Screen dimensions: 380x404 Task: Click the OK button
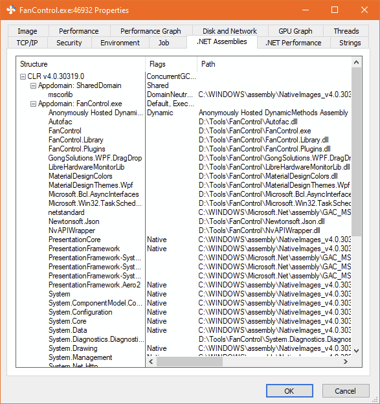[289, 391]
